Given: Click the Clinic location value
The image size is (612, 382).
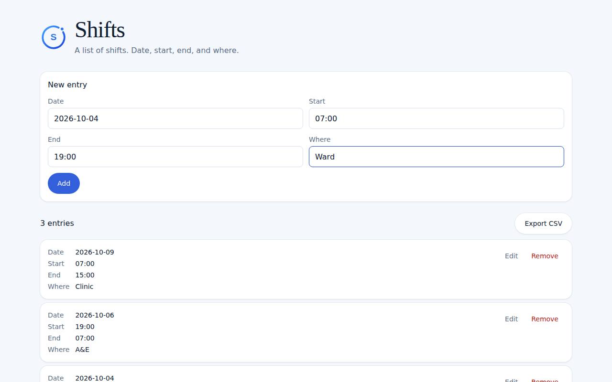Looking at the screenshot, I should point(84,286).
